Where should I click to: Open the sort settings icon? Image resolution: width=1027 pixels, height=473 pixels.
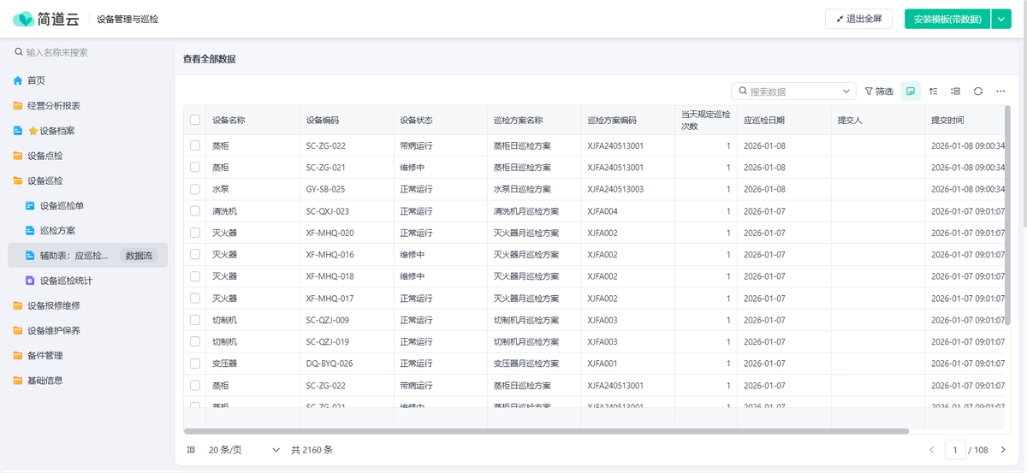pyautogui.click(x=933, y=92)
